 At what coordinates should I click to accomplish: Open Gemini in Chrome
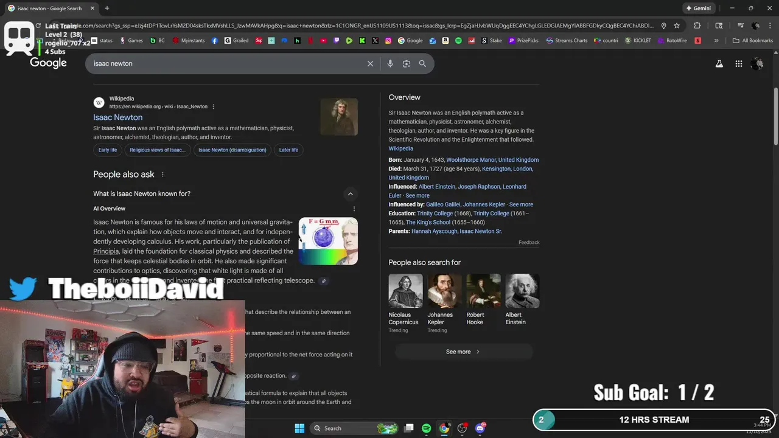pyautogui.click(x=697, y=9)
